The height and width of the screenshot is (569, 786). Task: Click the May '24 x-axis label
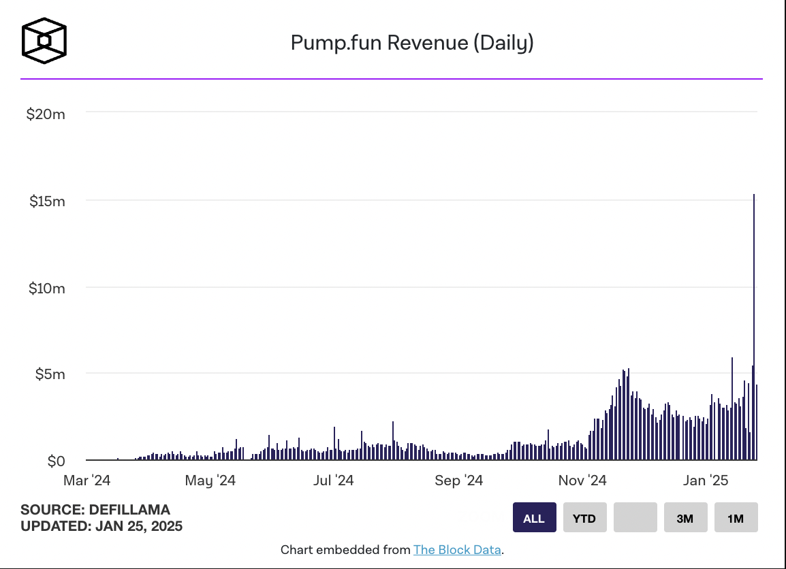point(210,481)
